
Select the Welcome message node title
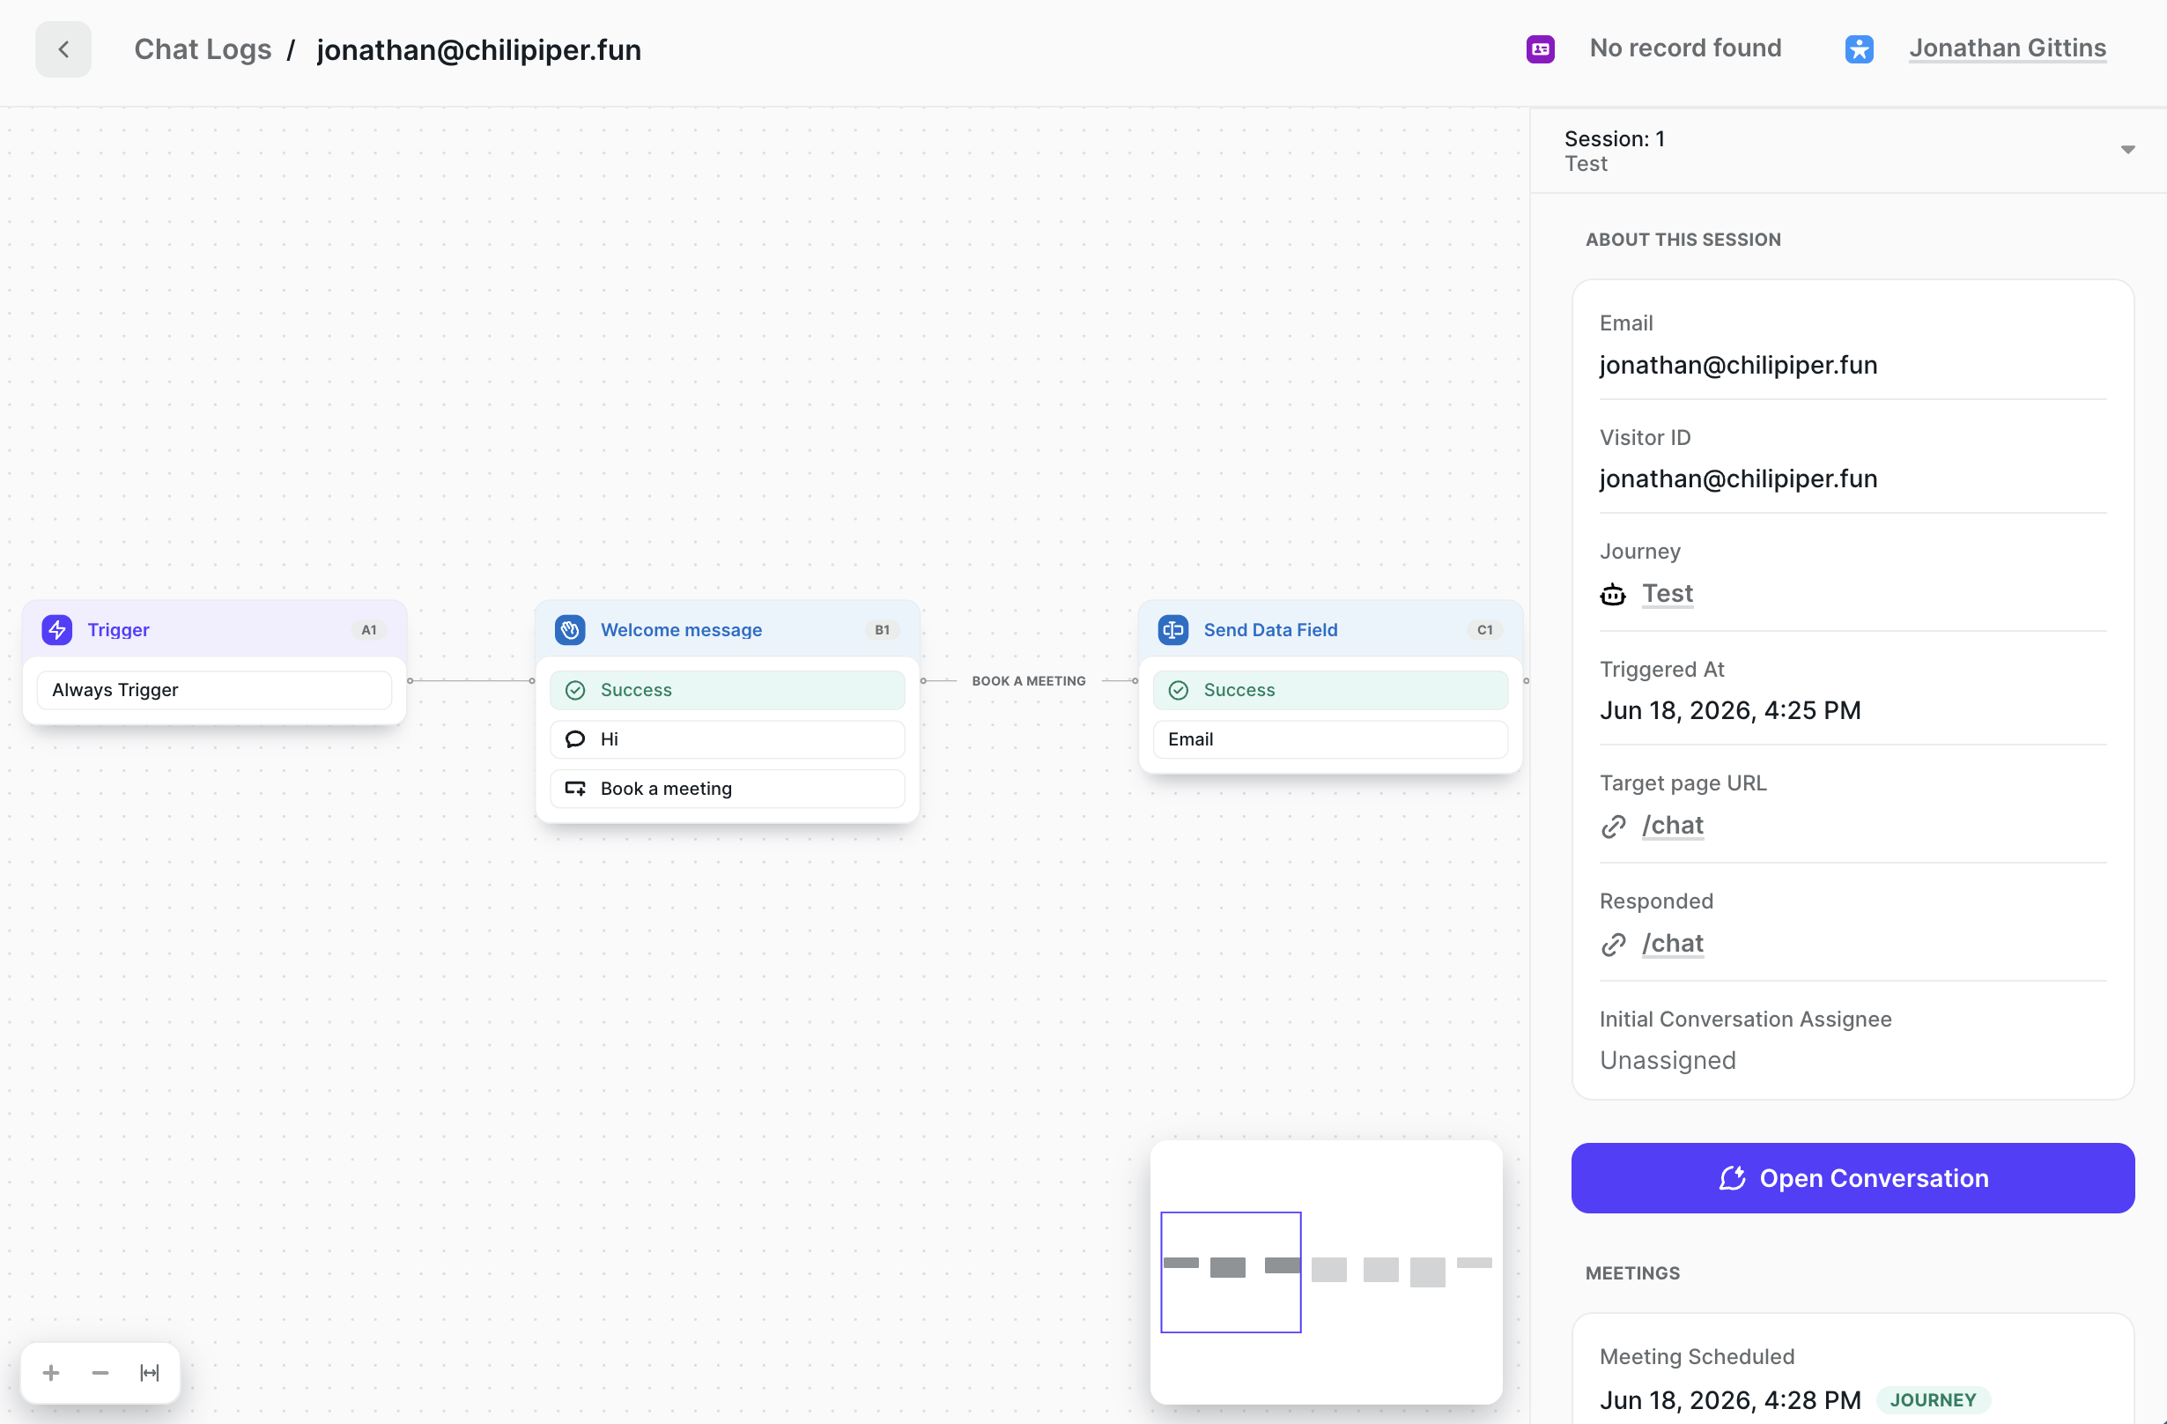pos(681,629)
